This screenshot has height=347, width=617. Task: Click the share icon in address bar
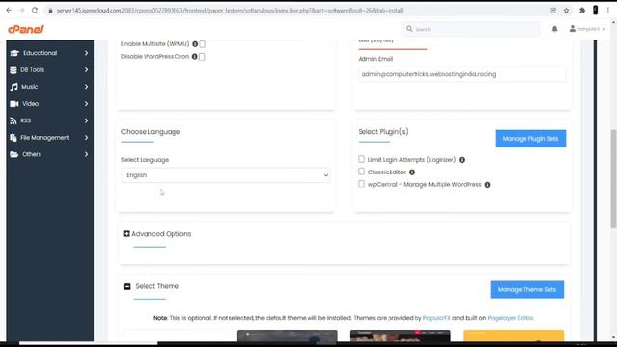coord(553,11)
